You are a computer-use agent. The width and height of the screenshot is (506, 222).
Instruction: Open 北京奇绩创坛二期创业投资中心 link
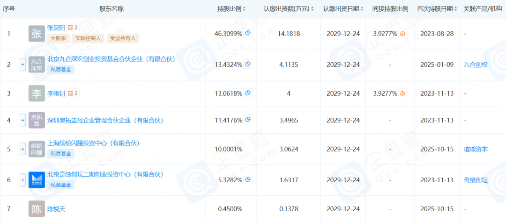pyautogui.click(x=105, y=174)
